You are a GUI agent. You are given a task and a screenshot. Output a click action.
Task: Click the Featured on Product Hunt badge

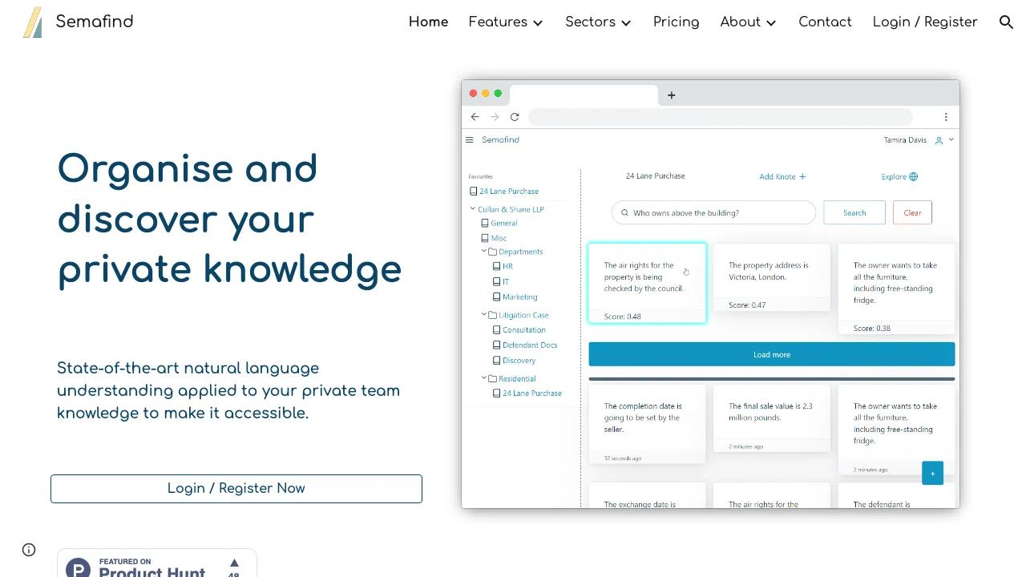coord(157,563)
